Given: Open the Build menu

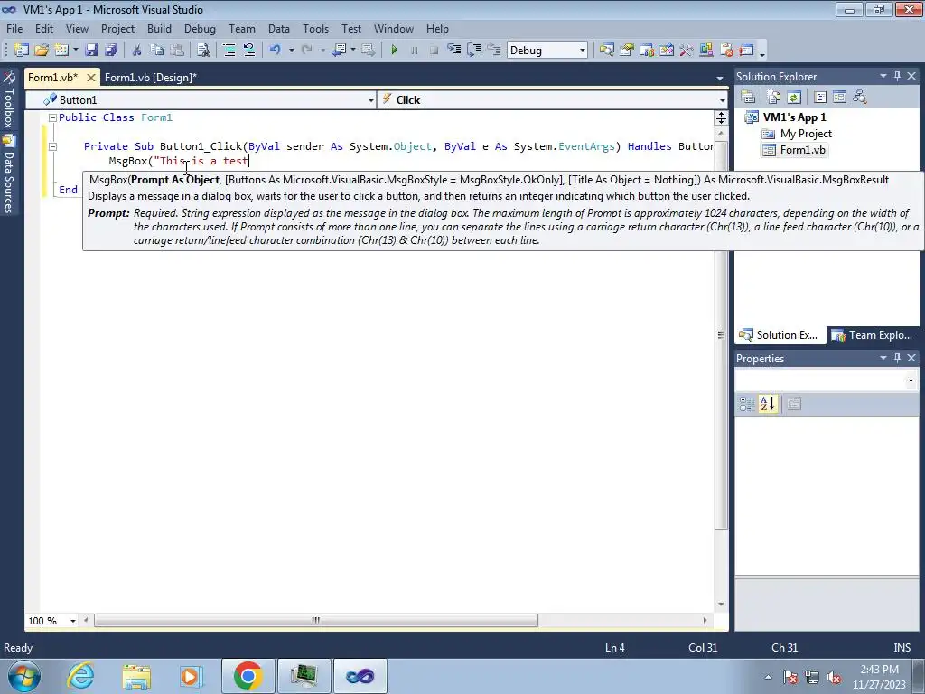Looking at the screenshot, I should (159, 28).
